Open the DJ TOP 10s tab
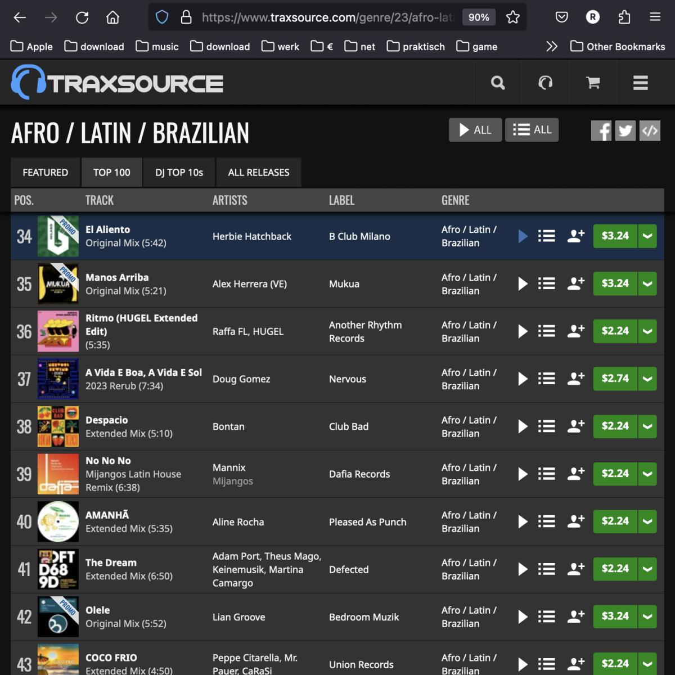The image size is (675, 675). (179, 172)
